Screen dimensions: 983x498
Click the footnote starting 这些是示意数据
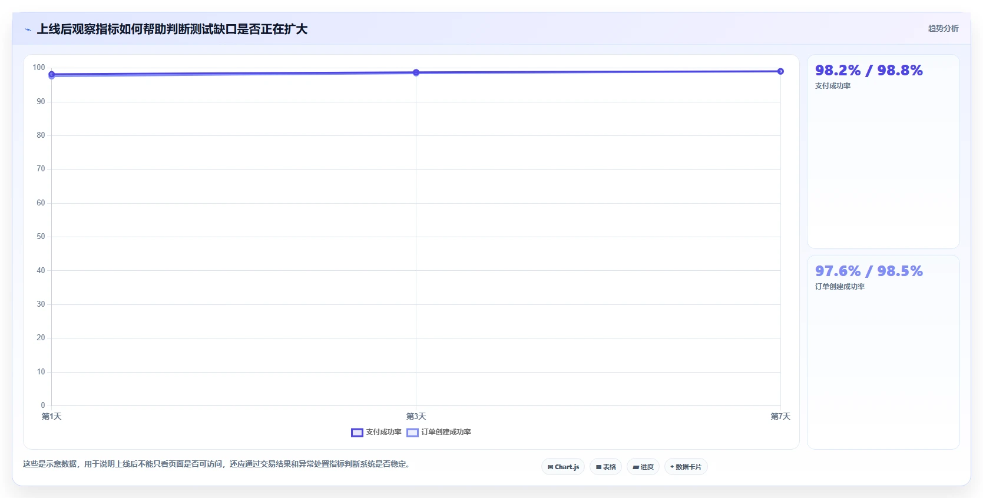[216, 464]
